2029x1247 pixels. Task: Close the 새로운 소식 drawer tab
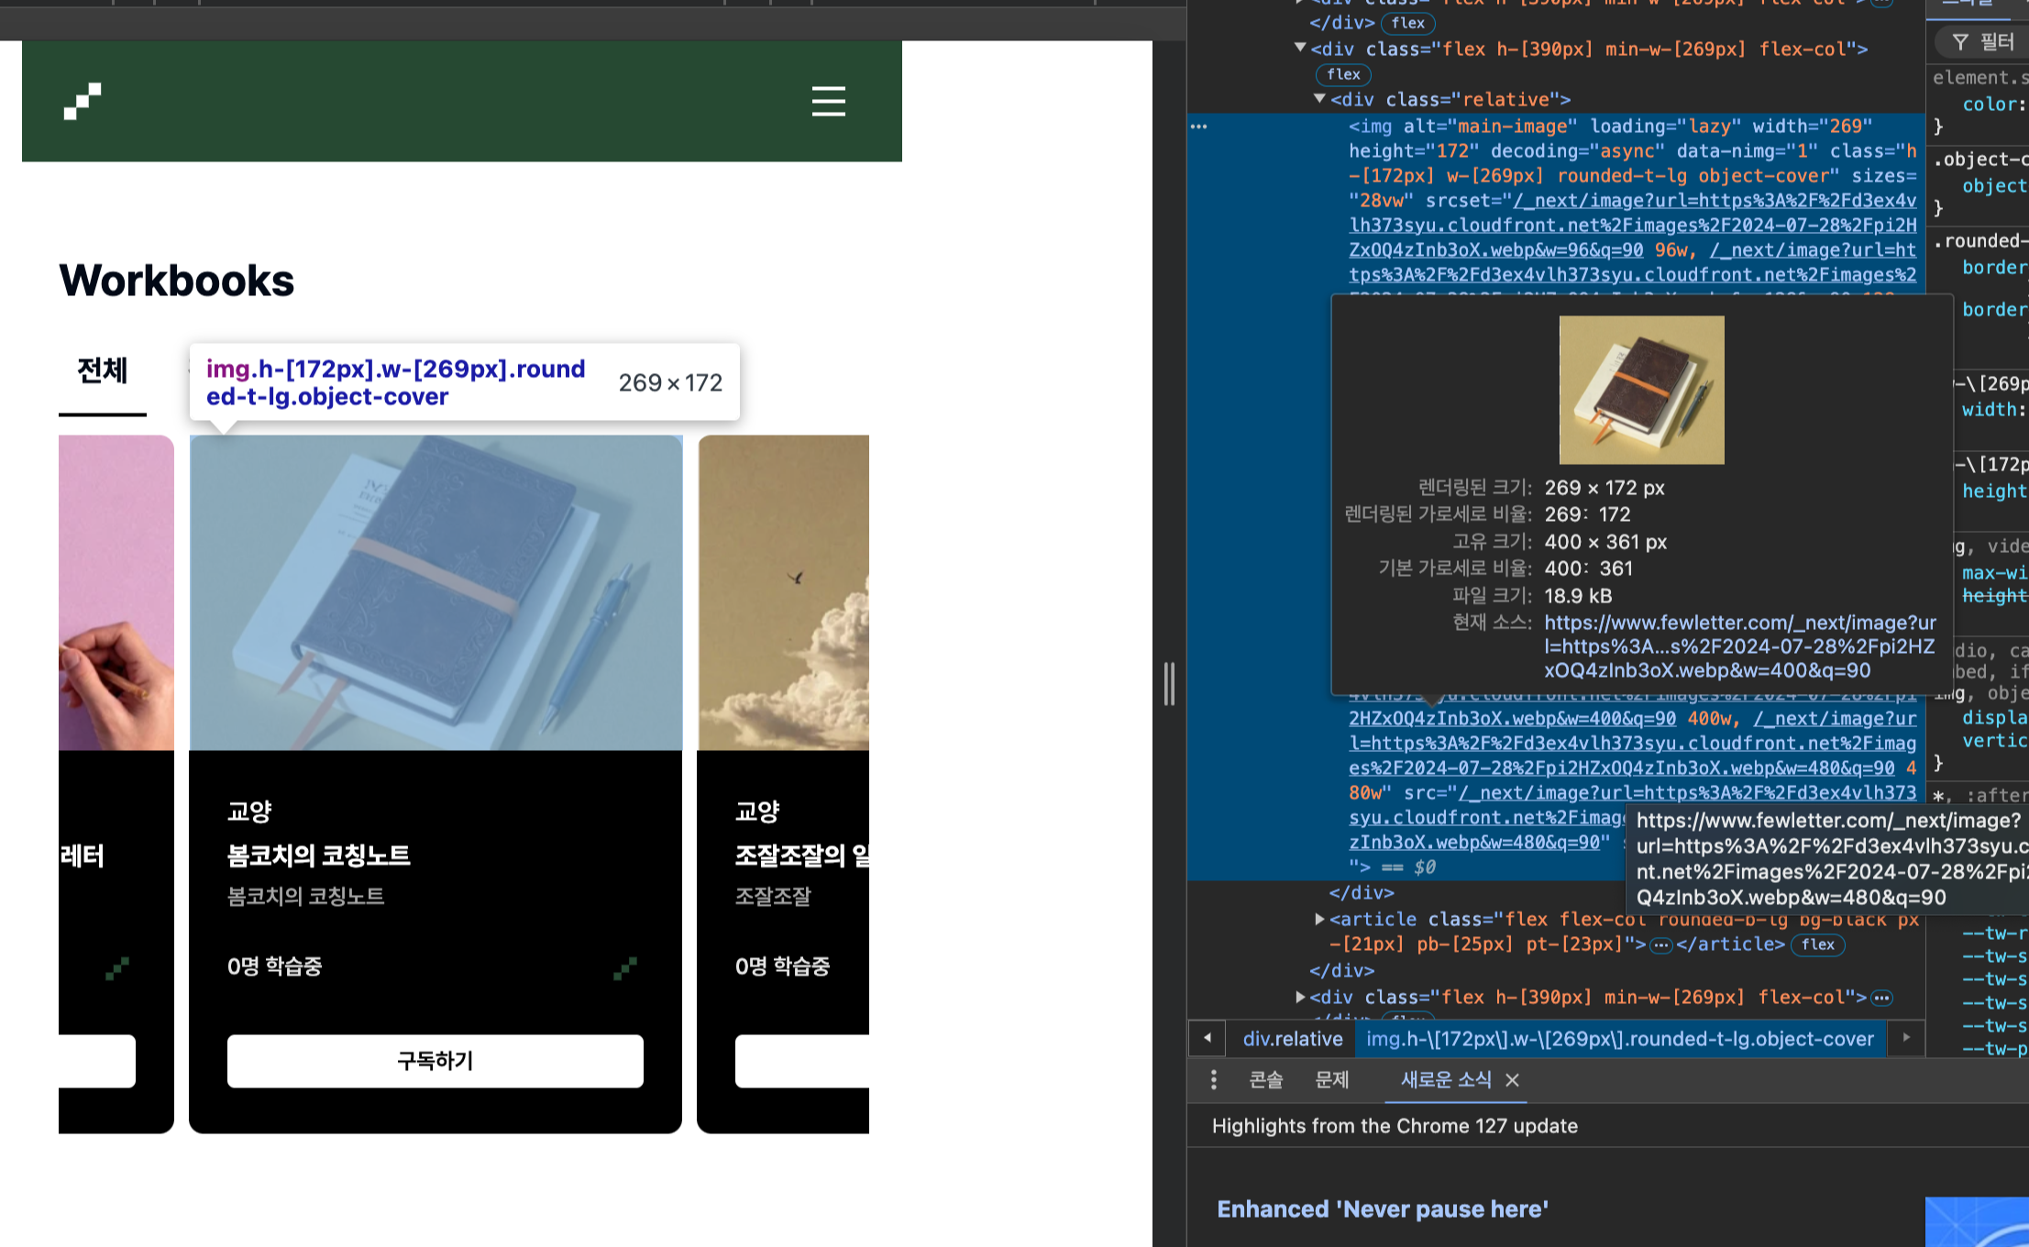tap(1513, 1080)
